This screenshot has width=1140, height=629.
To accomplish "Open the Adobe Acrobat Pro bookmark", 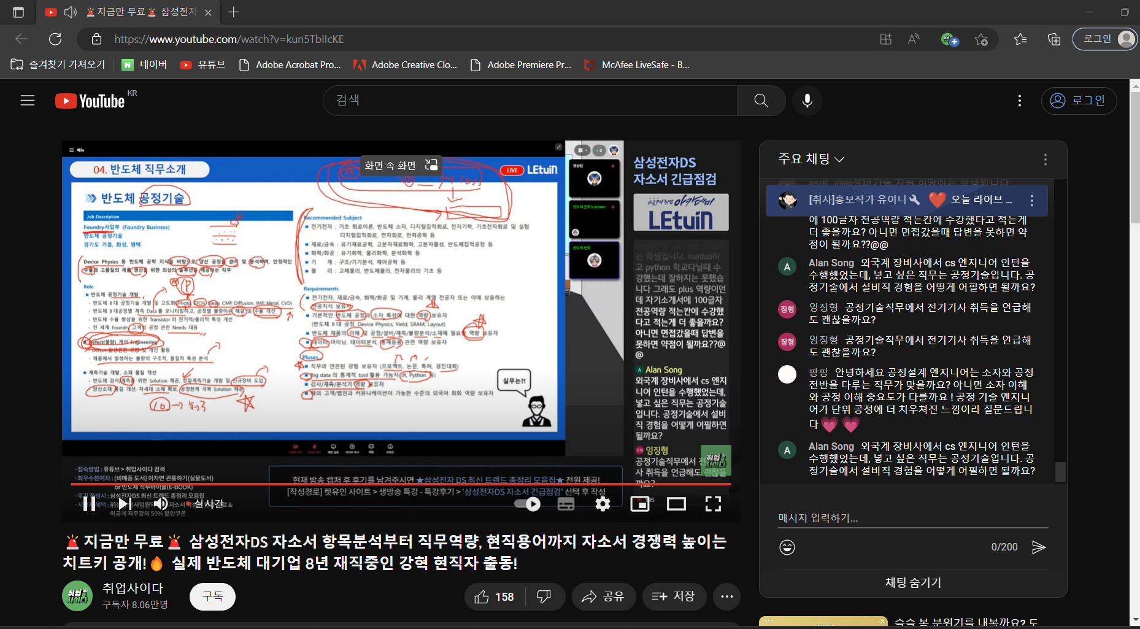I will coord(290,64).
